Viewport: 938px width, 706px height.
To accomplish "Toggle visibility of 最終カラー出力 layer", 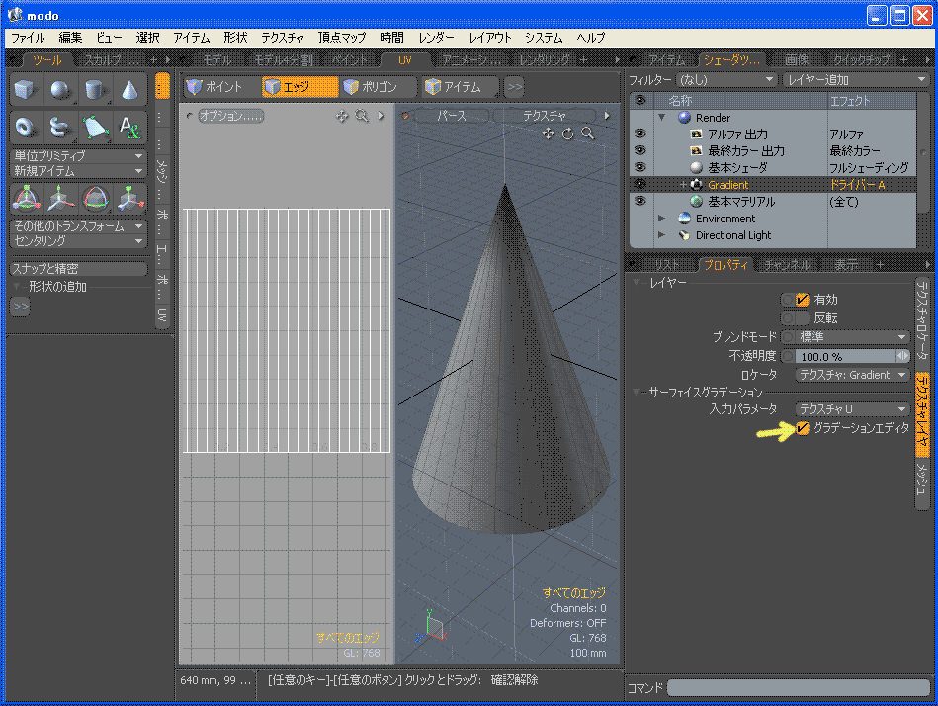I will tap(640, 150).
